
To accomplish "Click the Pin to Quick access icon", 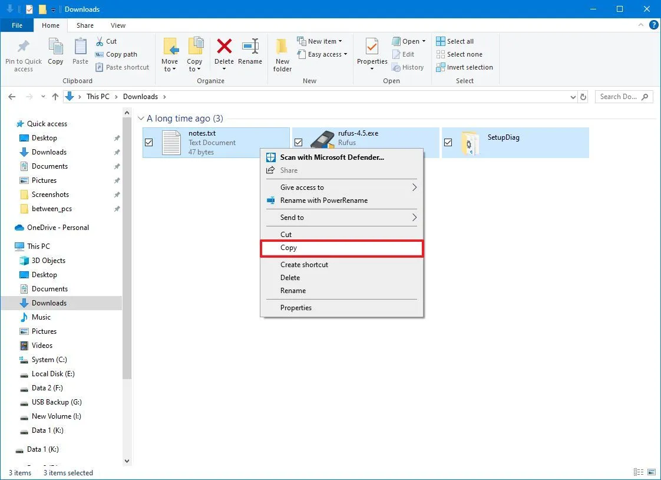I will [23, 53].
